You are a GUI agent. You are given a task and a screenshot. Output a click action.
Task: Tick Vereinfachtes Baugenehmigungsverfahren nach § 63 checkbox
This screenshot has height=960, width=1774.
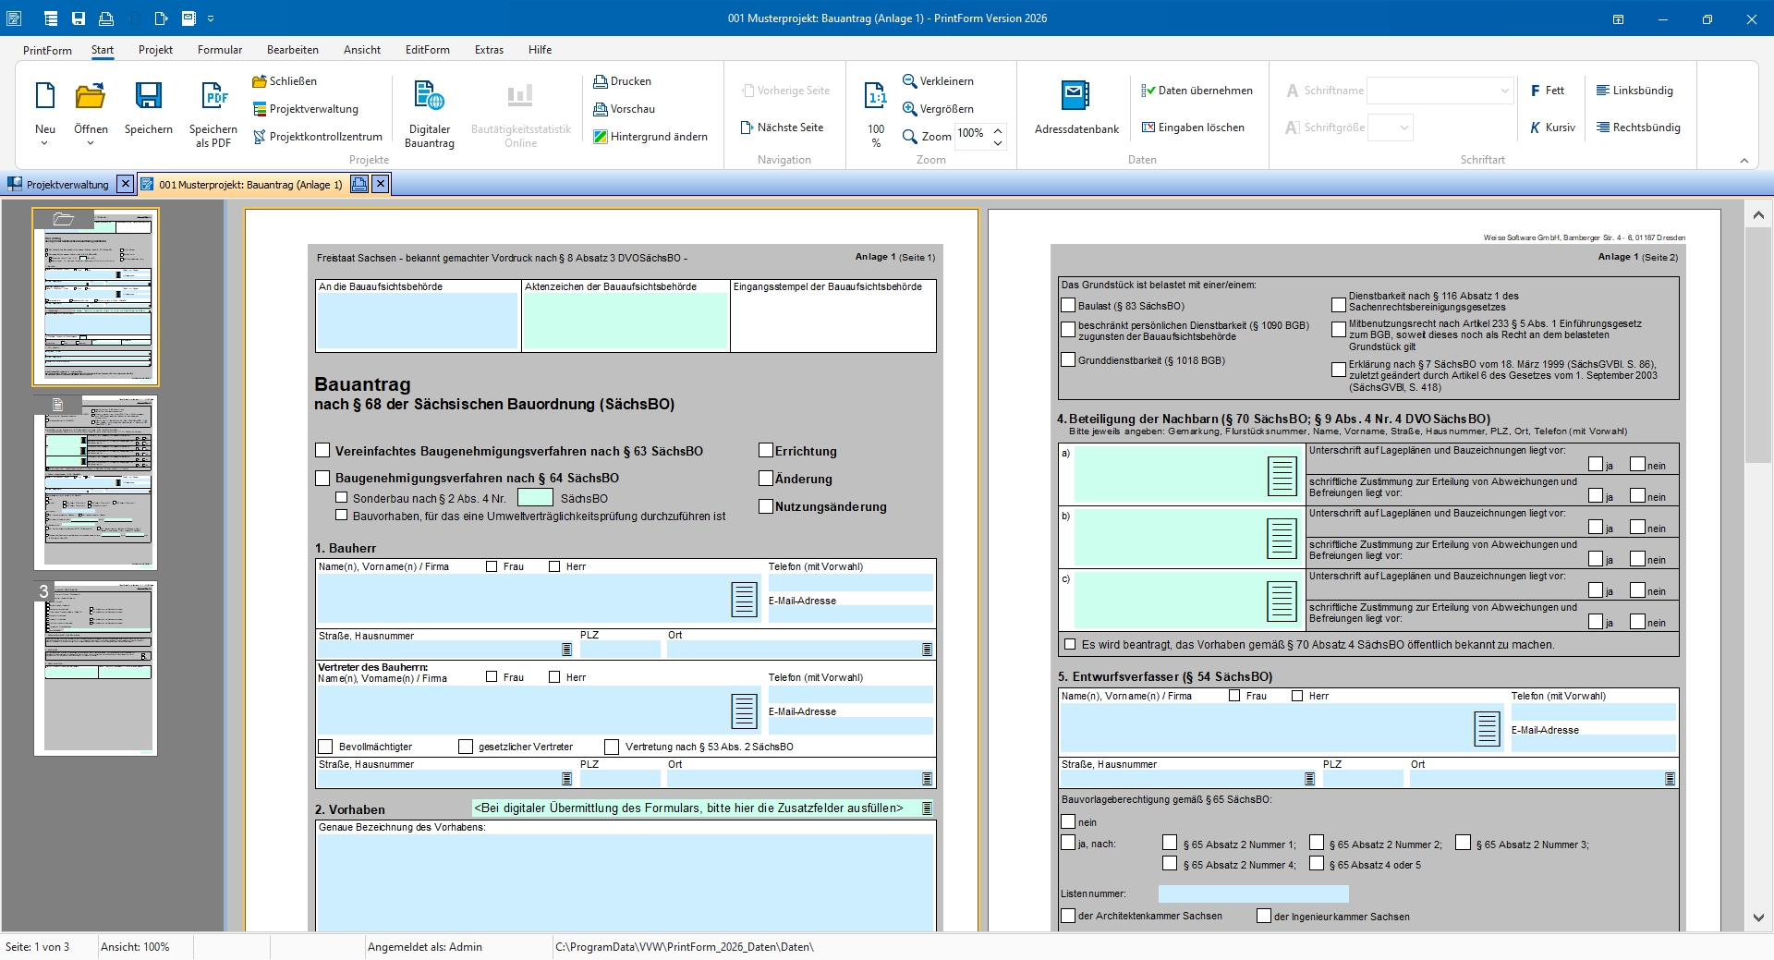[322, 451]
